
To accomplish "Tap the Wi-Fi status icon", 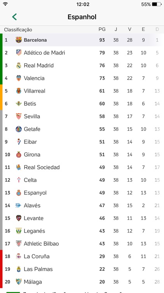I will click(x=5, y=4).
